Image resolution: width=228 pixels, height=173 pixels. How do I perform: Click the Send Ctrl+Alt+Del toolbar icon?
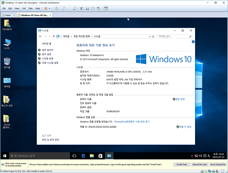[x=56, y=9]
